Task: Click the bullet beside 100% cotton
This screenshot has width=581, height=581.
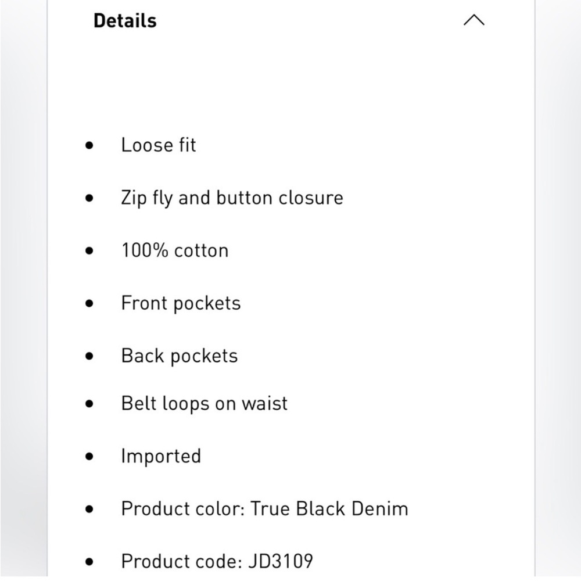Action: click(89, 251)
